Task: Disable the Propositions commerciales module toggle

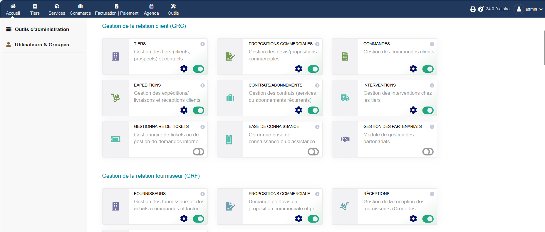Action: pos(313,69)
